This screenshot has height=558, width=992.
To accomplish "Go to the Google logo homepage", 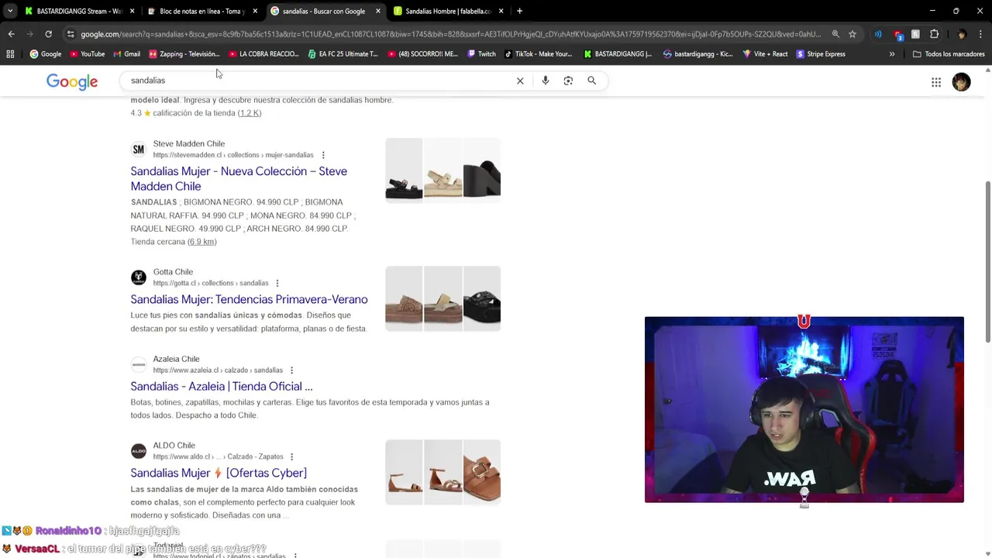I will tap(72, 81).
